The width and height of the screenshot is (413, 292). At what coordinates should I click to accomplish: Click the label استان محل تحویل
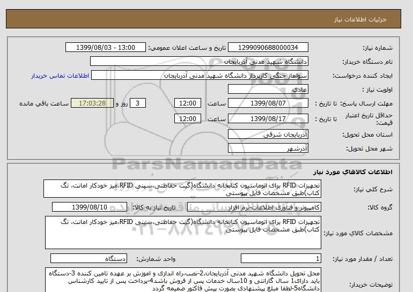(367, 134)
